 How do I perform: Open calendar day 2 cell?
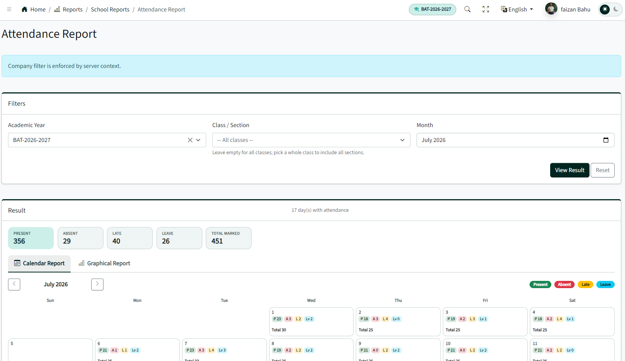[398, 322]
